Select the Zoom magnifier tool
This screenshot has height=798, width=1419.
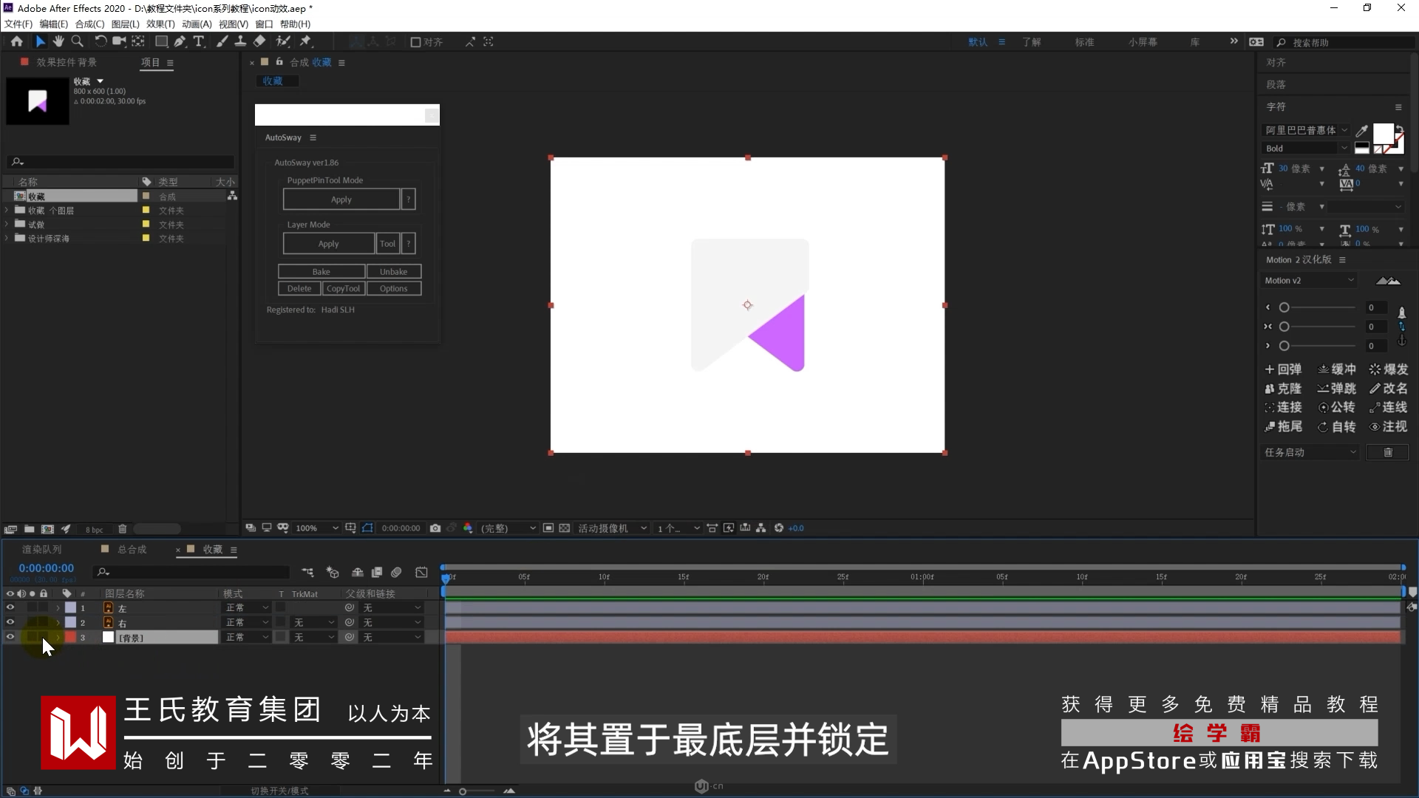coord(77,41)
